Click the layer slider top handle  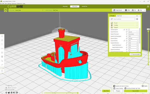click(148, 31)
